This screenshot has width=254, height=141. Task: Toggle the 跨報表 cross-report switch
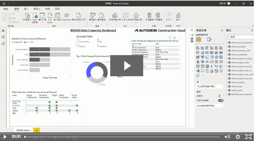click(x=220, y=96)
